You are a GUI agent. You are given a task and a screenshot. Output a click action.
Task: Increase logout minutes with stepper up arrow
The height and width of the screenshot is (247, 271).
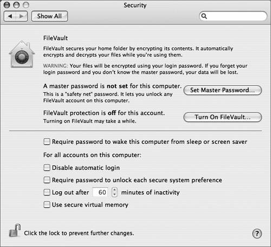click(114, 190)
